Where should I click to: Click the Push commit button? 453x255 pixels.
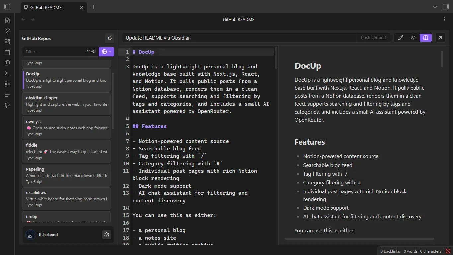[373, 38]
